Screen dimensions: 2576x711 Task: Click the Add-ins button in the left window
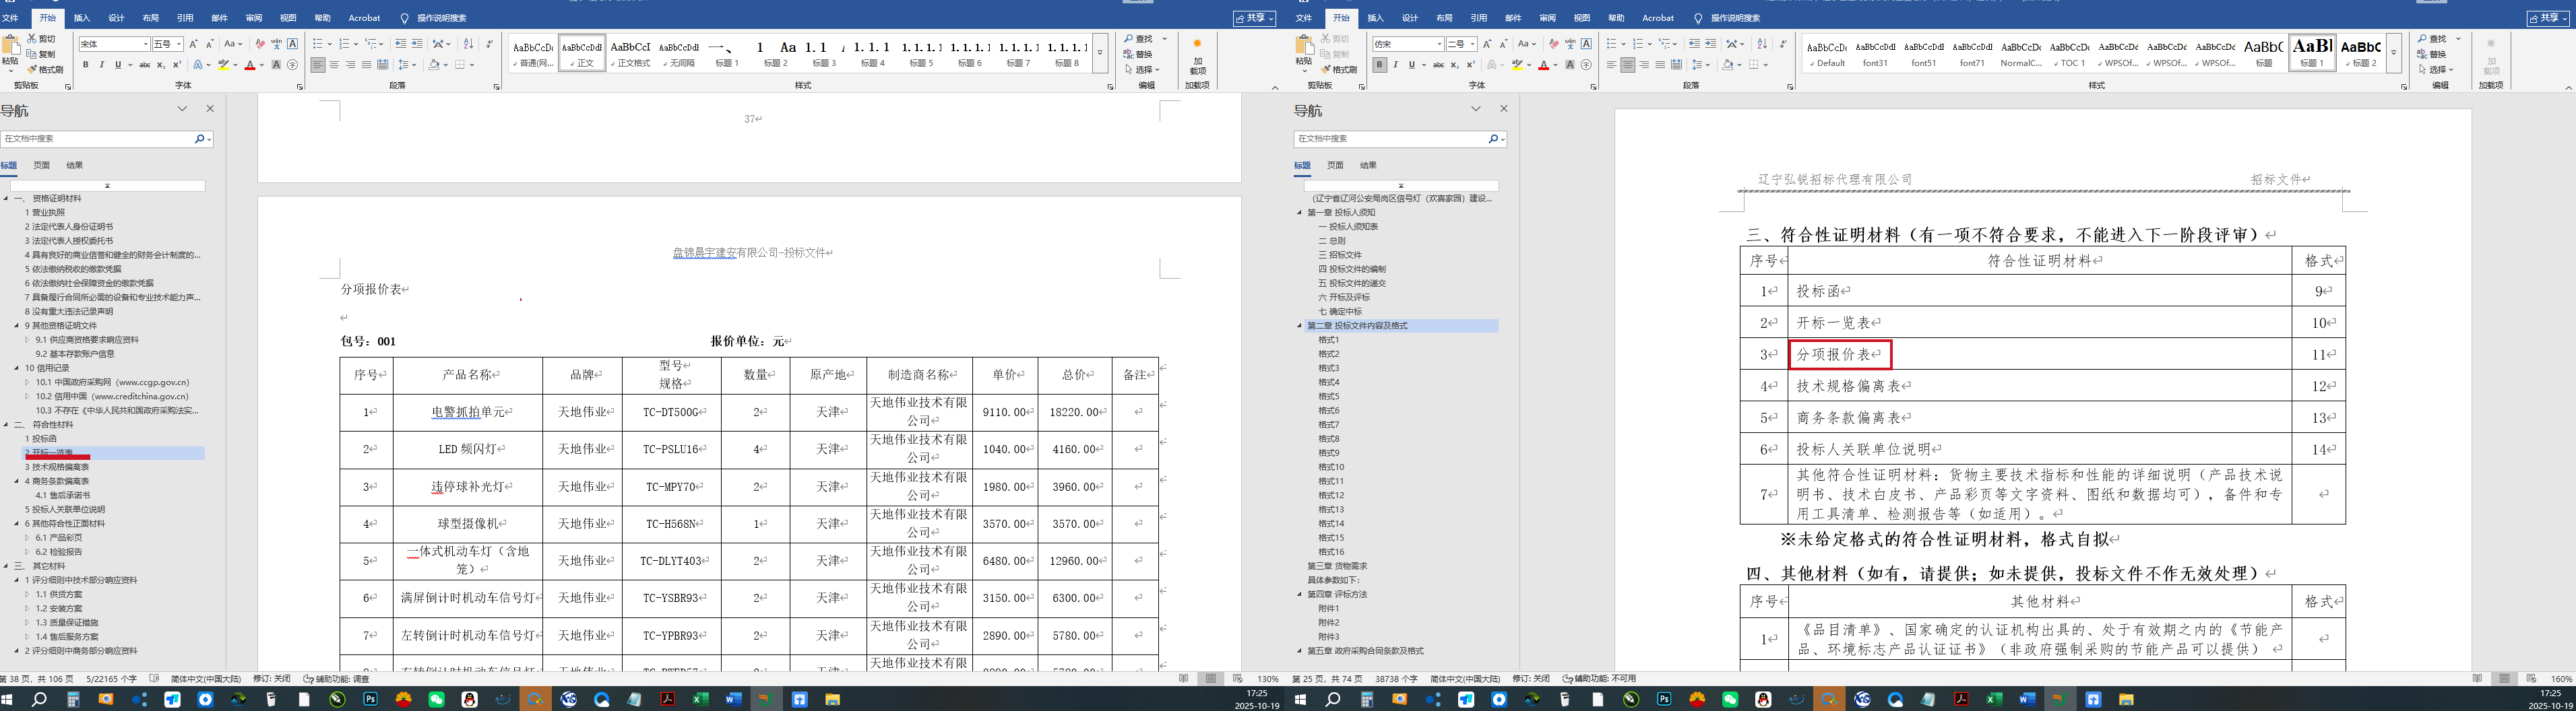(x=1197, y=58)
